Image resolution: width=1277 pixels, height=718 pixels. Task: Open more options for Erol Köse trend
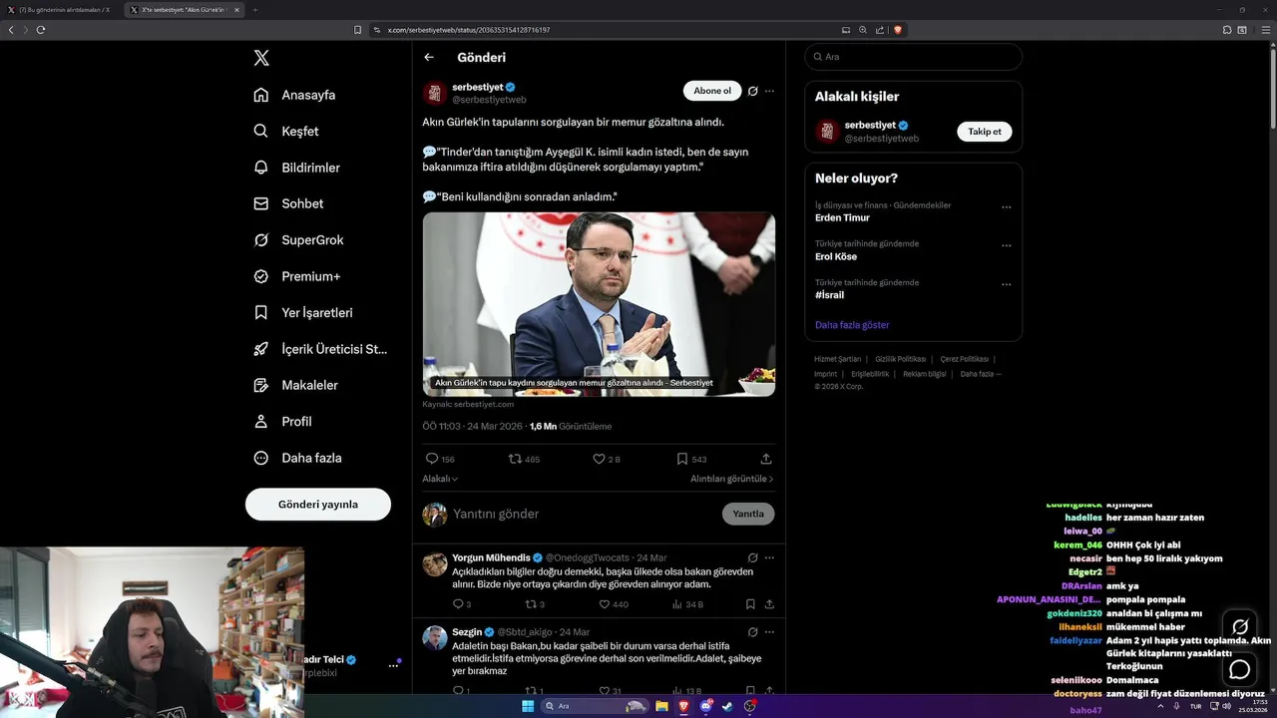[1006, 245]
